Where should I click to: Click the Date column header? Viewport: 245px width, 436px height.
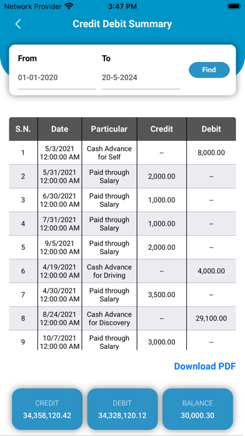[59, 129]
